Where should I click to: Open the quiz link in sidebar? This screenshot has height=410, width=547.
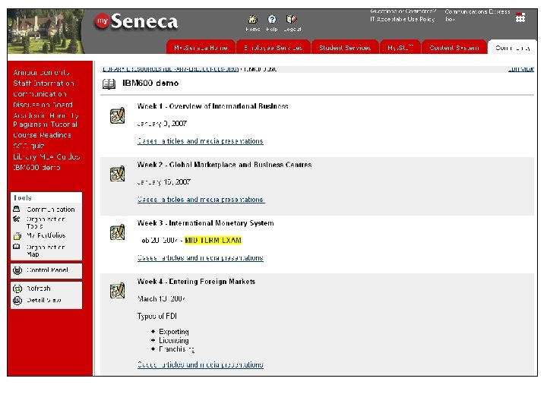coord(29,146)
